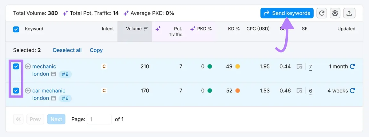Sort by CPC (USD) column header
The width and height of the screenshot is (369, 137).
point(258,29)
